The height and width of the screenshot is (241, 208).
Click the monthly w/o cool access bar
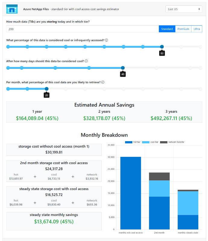click(x=131, y=193)
